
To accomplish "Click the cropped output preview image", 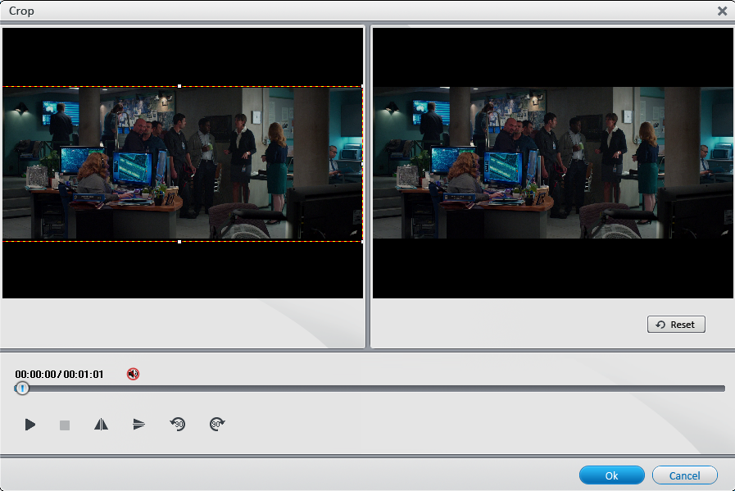I will (553, 163).
